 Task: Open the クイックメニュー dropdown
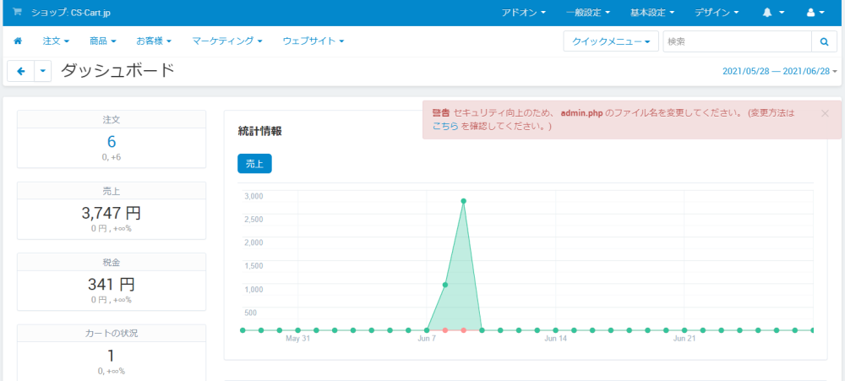click(x=611, y=41)
